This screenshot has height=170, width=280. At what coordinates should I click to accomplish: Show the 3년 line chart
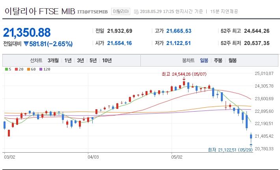(x=80, y=60)
